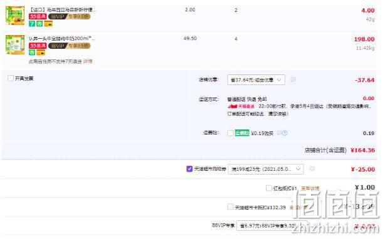The height and width of the screenshot is (239, 385).
Task: Click the 88VIP 9.5折 badge on milk item
Action: (x=70, y=46)
